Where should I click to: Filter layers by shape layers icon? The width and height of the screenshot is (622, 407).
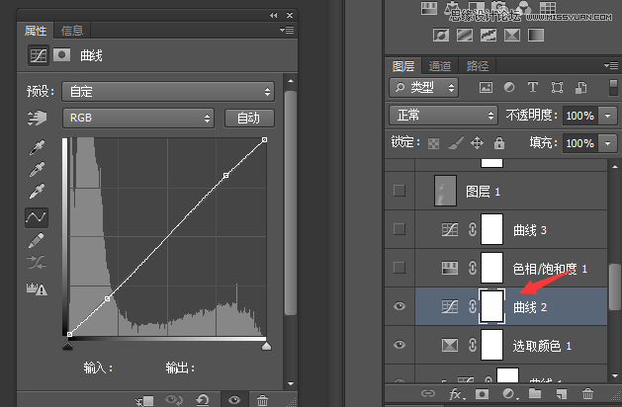557,87
